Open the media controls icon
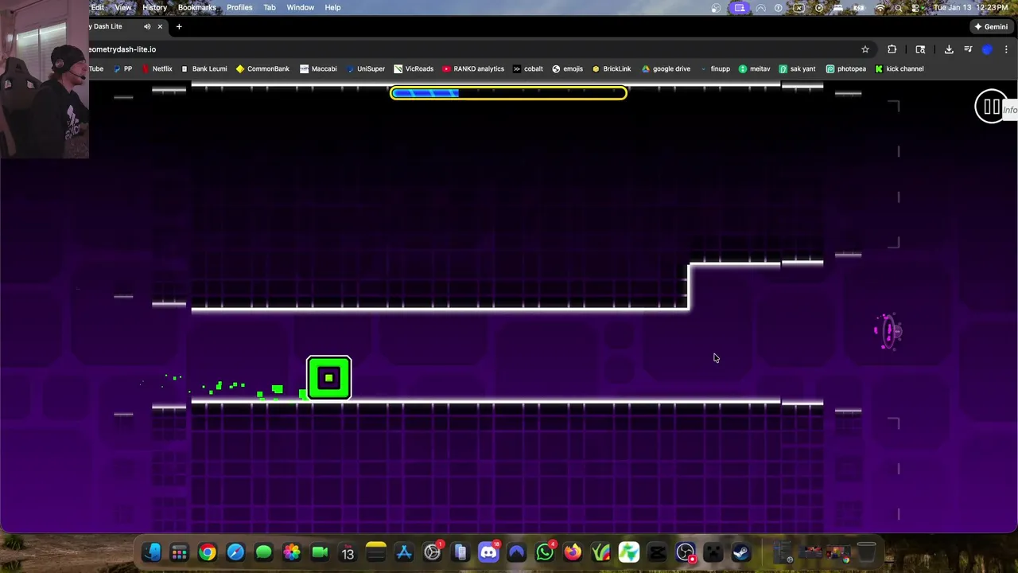This screenshot has height=573, width=1018. 968,49
